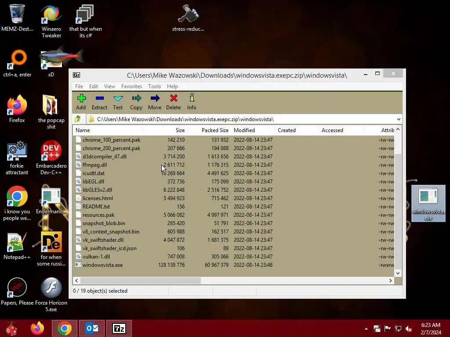Select v8_context_snapshot.bin file
The image size is (450, 337).
tap(111, 231)
